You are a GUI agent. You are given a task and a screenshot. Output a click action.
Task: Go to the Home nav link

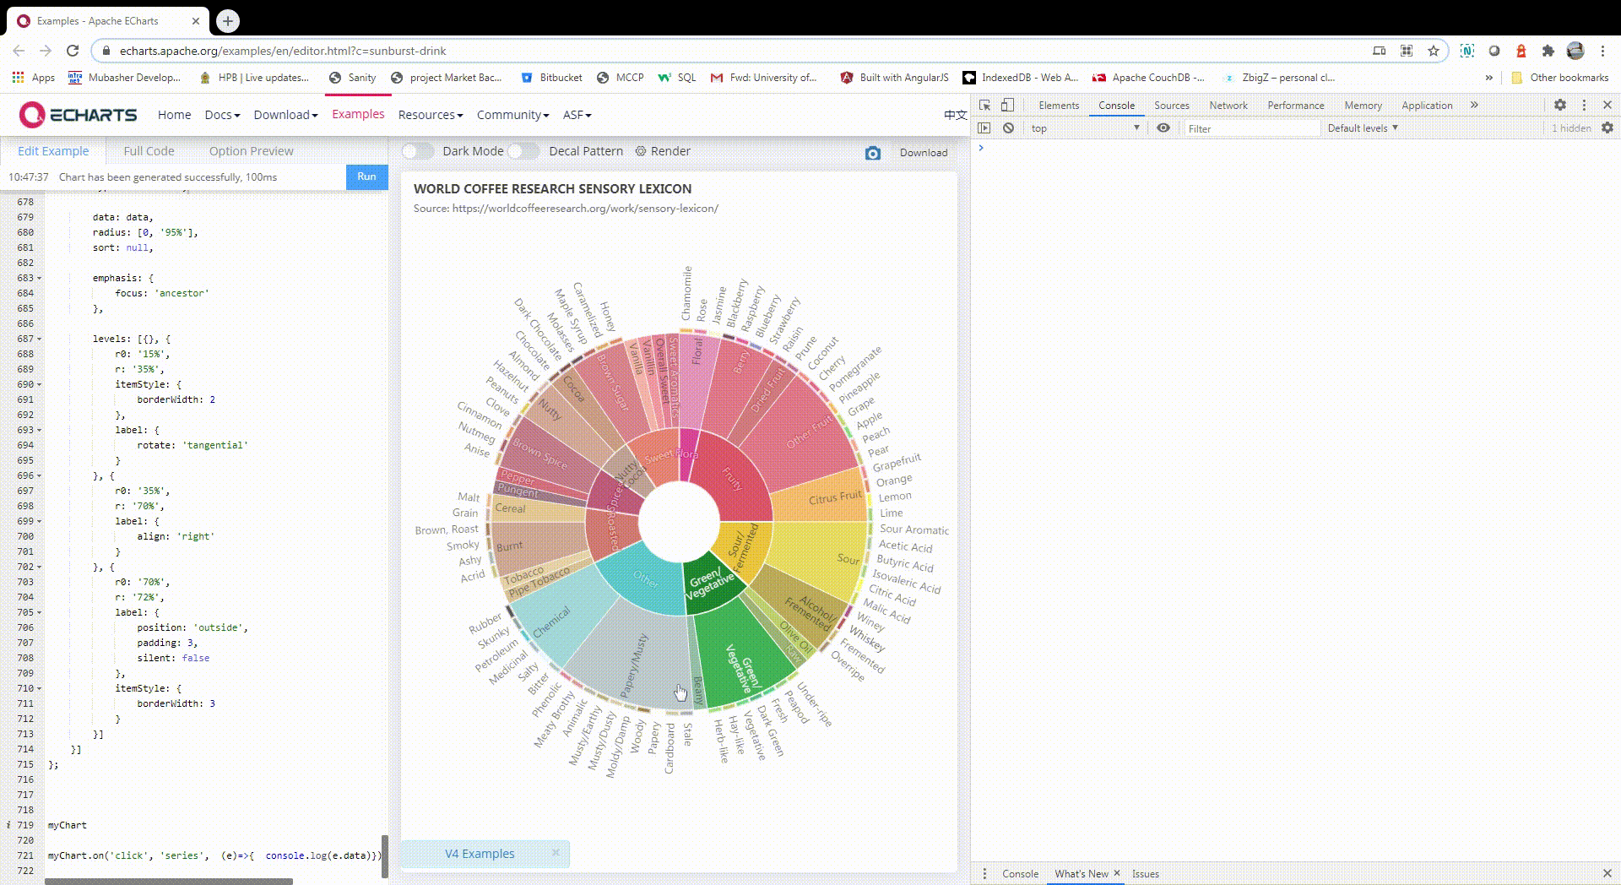174,115
